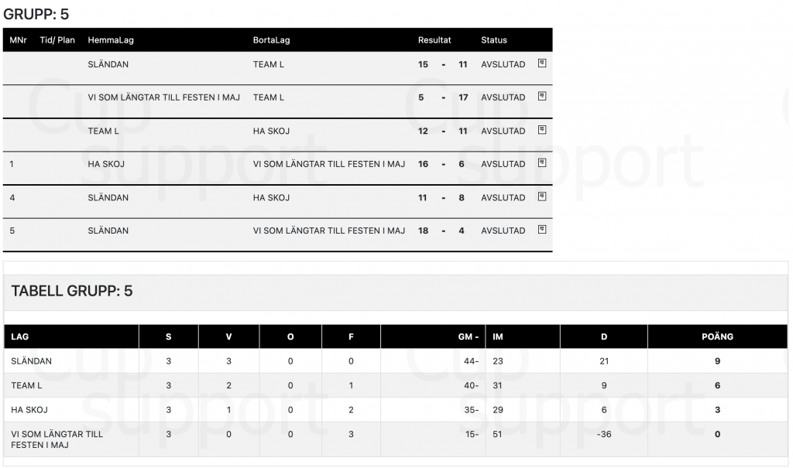Image resolution: width=793 pixels, height=468 pixels.
Task: Click the POÄNG header in standings table
Action: pos(717,336)
